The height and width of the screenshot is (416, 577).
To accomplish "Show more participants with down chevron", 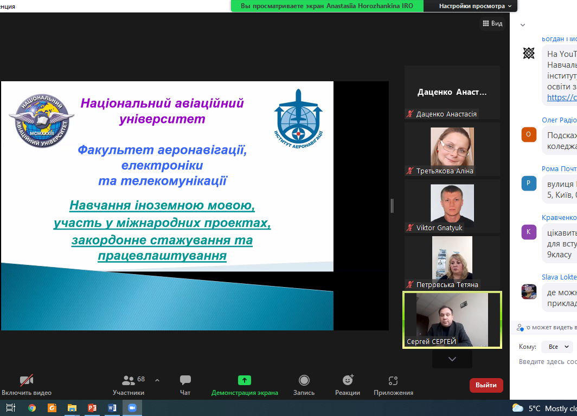I will pos(452,359).
